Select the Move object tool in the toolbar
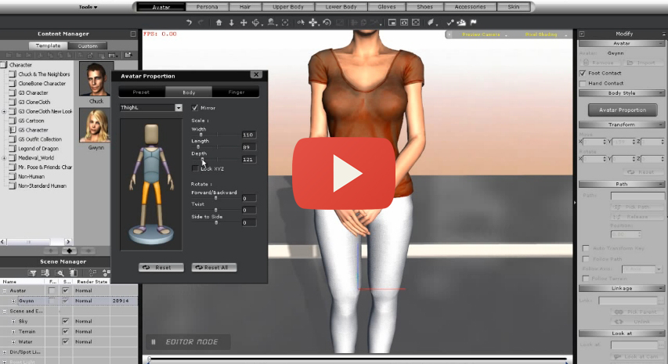The image size is (668, 364). pyautogui.click(x=312, y=23)
